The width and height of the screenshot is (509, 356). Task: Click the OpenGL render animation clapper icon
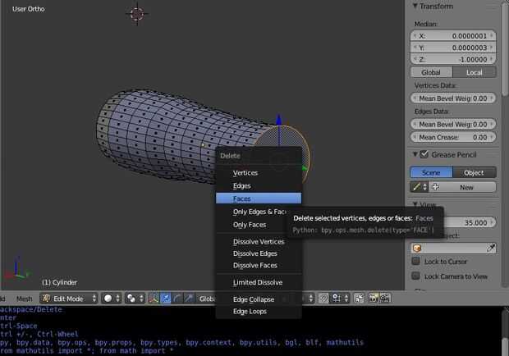385,299
